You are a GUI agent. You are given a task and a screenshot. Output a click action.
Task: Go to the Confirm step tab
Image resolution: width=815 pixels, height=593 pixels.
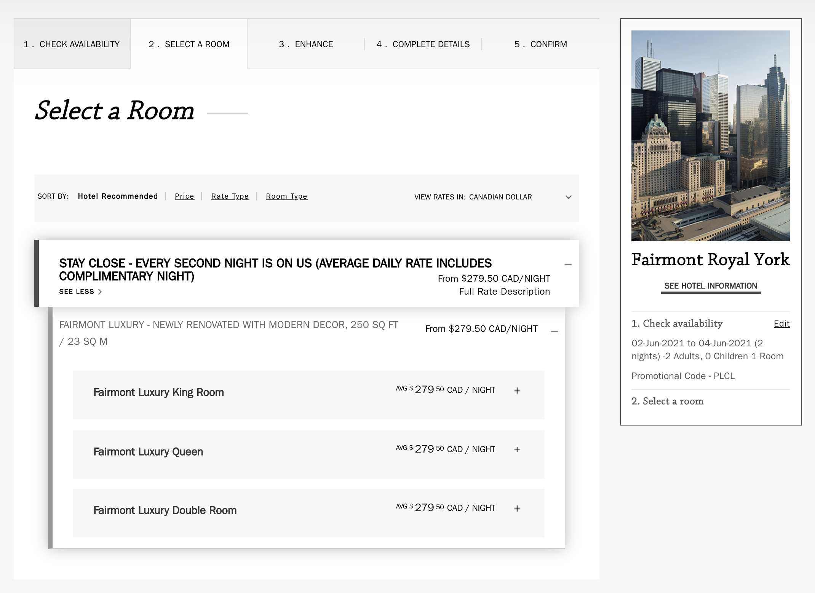click(540, 44)
